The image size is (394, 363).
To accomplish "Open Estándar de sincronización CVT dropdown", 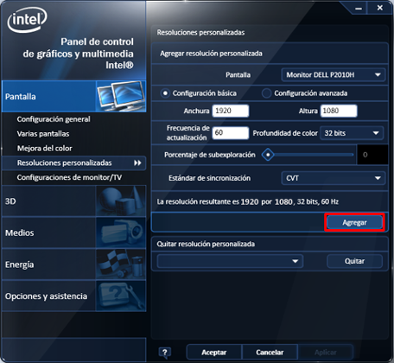I will [333, 178].
